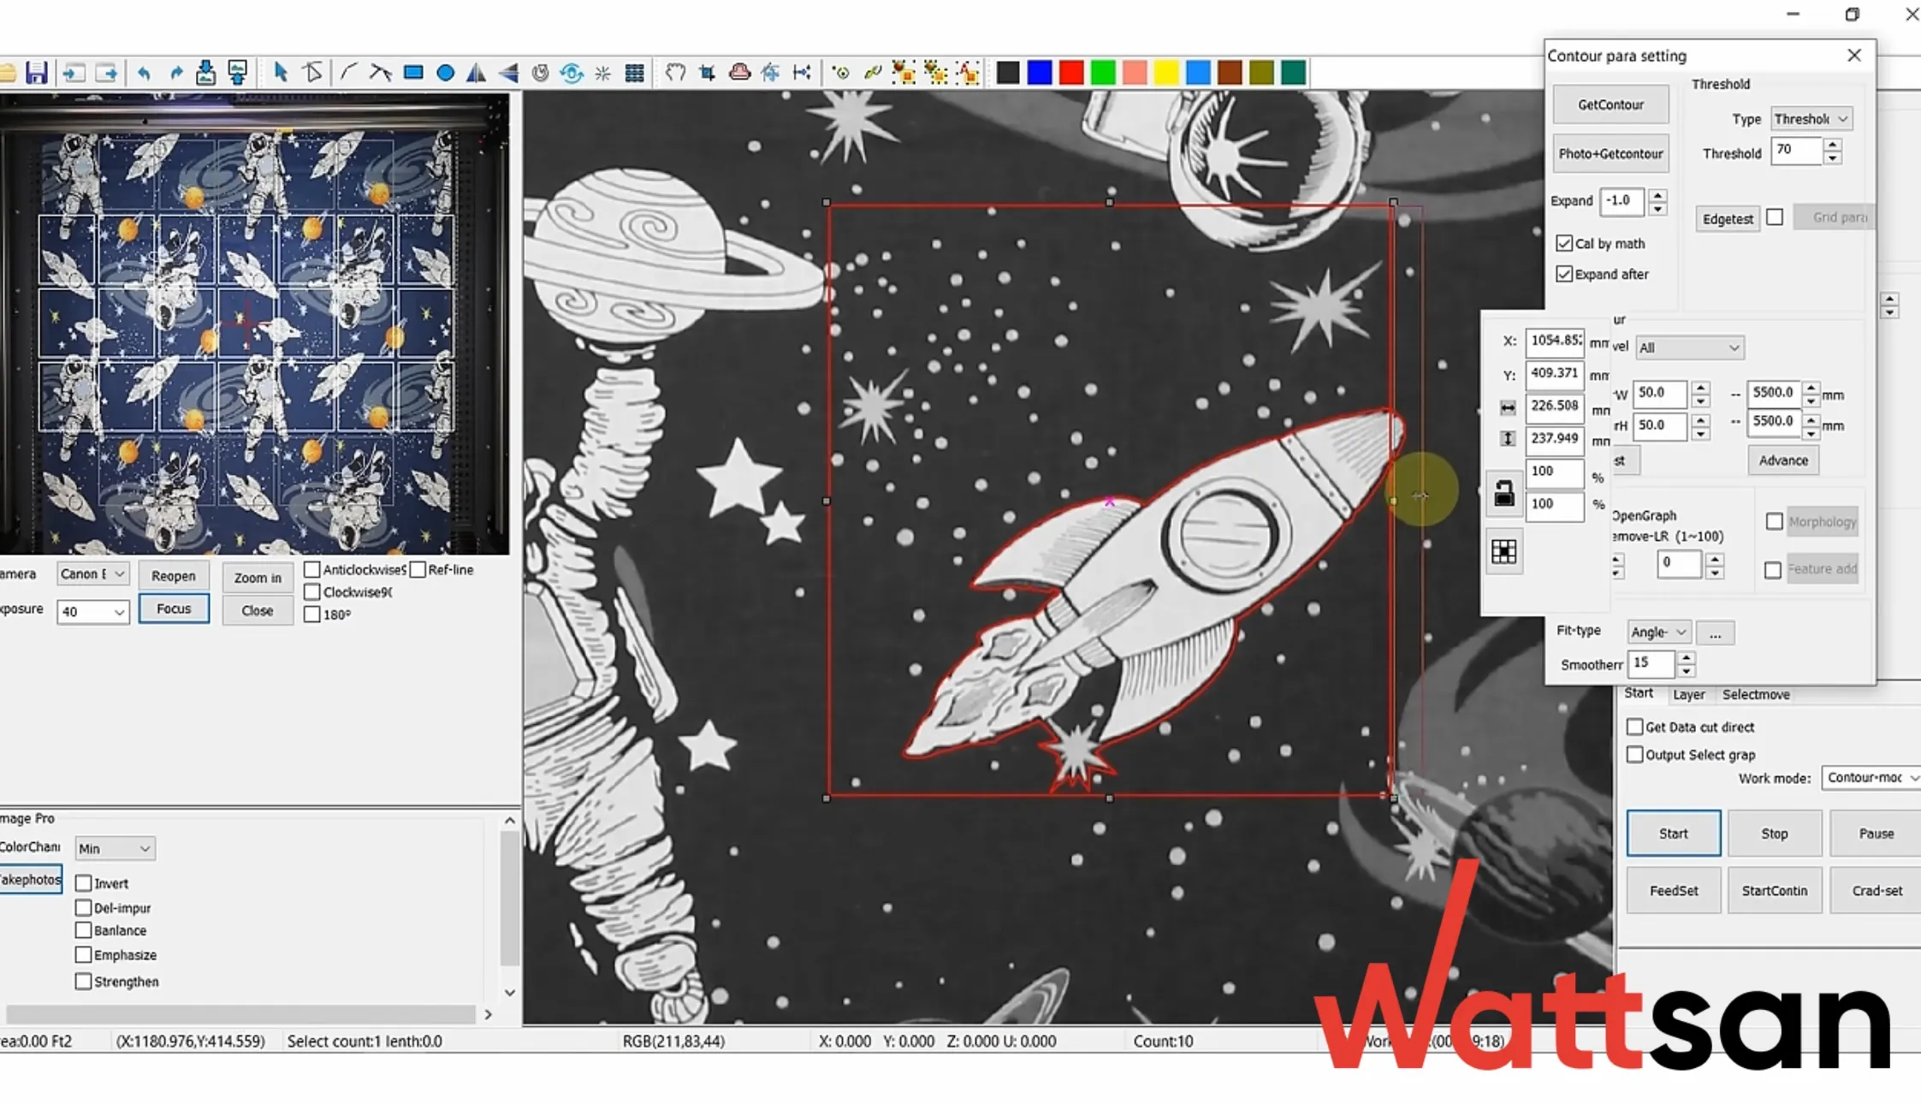Click the first window-arrow toolbar icon
This screenshot has height=1104, width=1921.
tap(74, 73)
